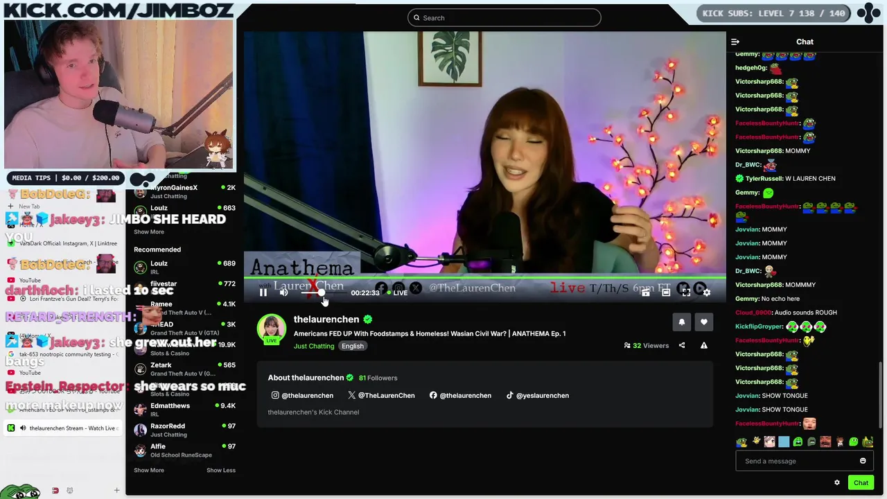887x499 pixels.
Task: Open thelaurenchen channel avatar
Action: click(272, 329)
